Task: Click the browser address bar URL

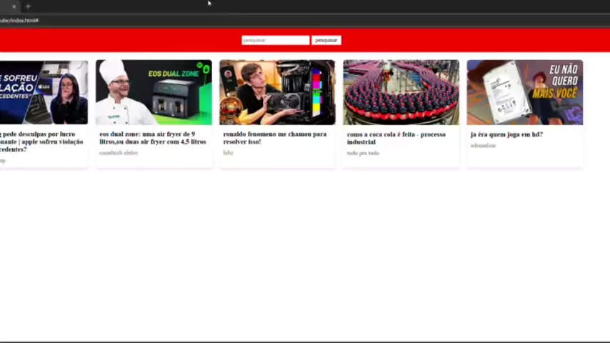Action: click(20, 20)
